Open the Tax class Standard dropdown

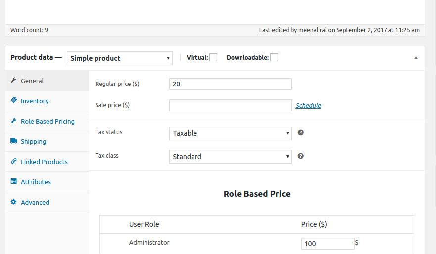coord(231,157)
